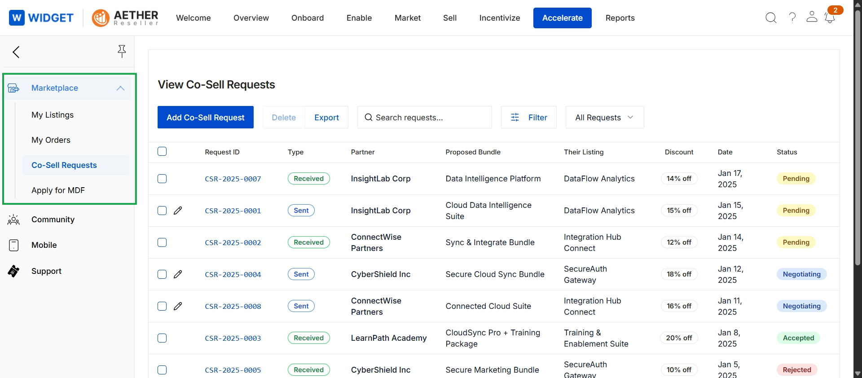Open the user profile icon
Image resolution: width=862 pixels, height=378 pixels.
click(x=812, y=17)
